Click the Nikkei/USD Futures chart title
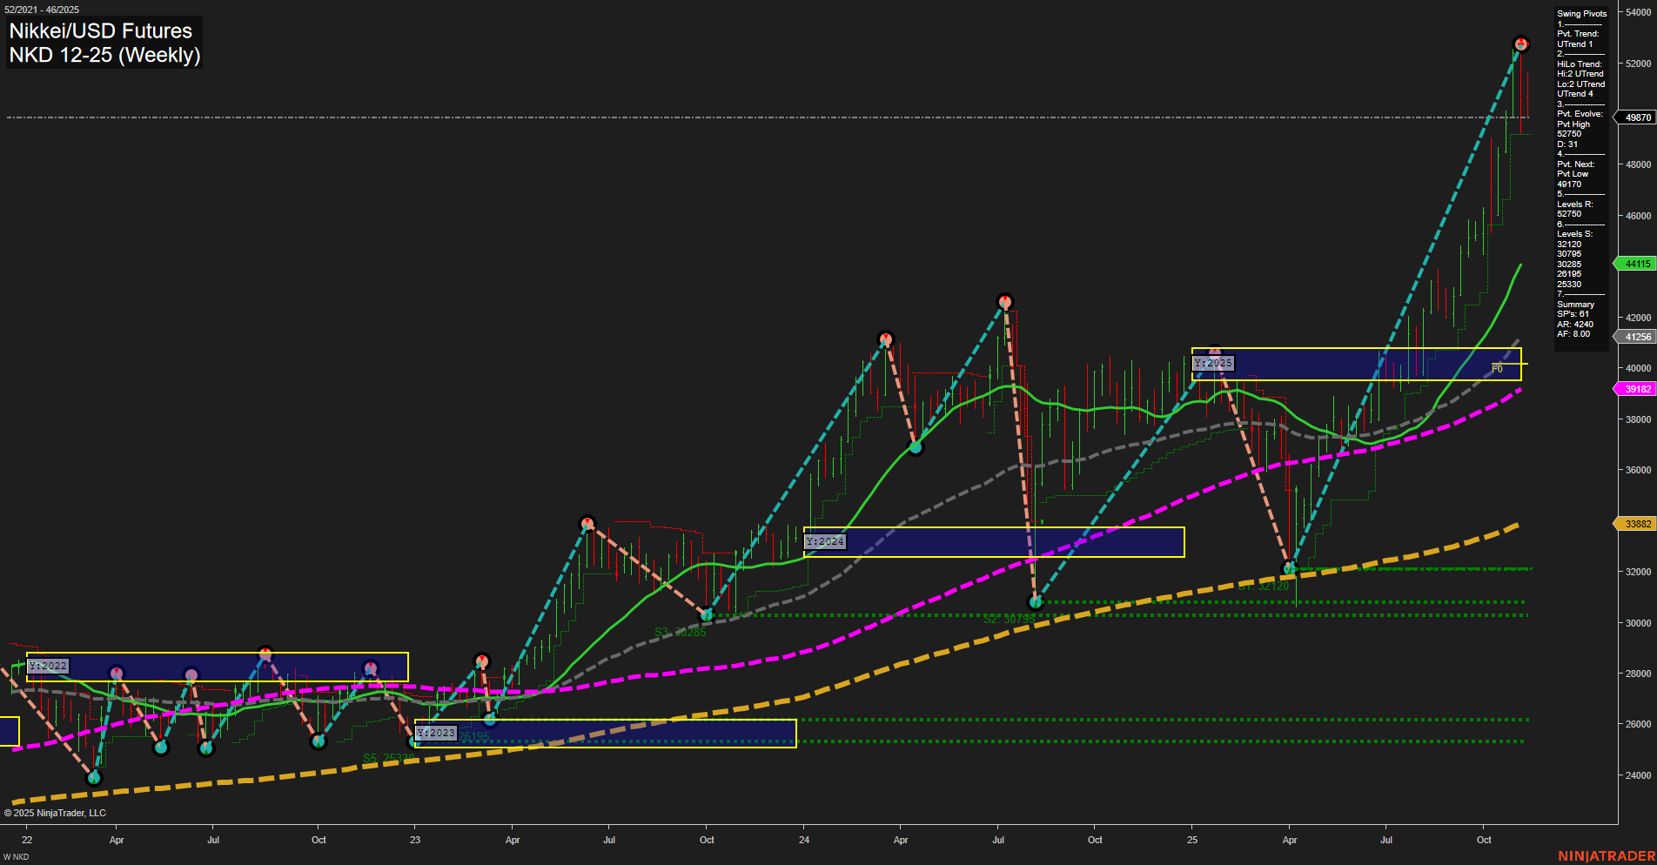 tap(98, 30)
